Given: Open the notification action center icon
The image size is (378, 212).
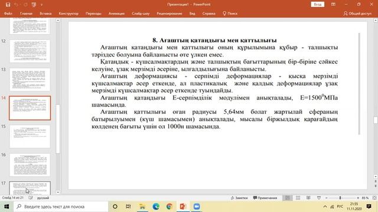Looking at the screenshot, I should [369, 207].
